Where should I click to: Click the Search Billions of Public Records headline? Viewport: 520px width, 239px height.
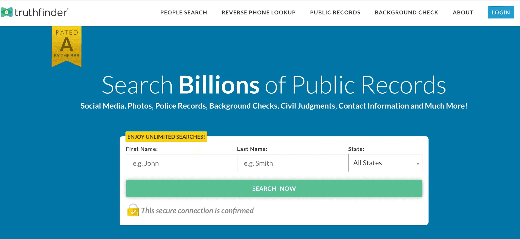coord(274,85)
